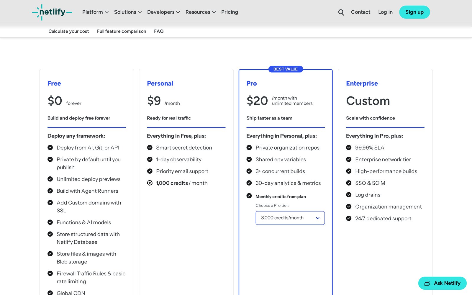The height and width of the screenshot is (295, 472).
Task: Open the site search icon
Action: coord(341,12)
